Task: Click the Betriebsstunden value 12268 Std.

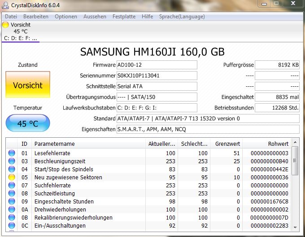Action: (x=277, y=108)
